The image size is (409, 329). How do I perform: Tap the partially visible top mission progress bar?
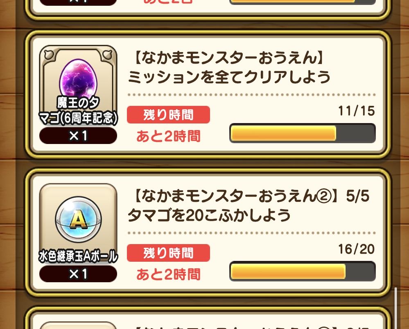303,2
